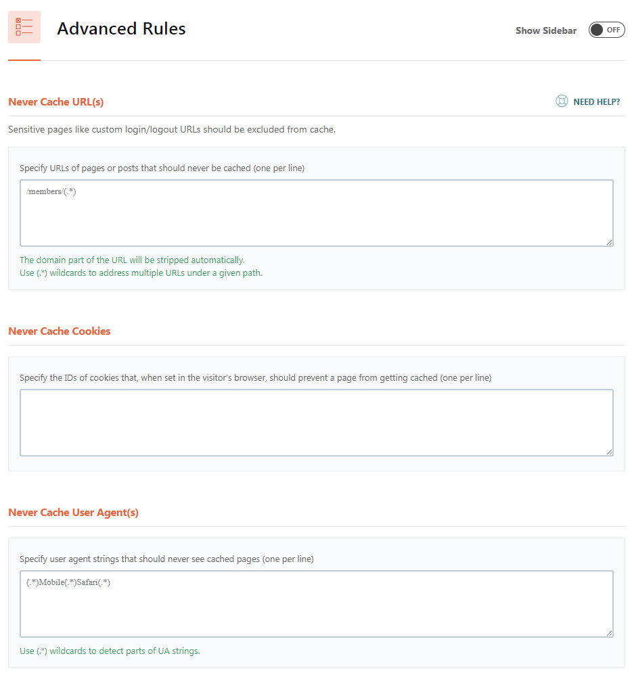Click the resize handle of the Cookies textarea
This screenshot has width=632, height=679.
click(x=609, y=452)
